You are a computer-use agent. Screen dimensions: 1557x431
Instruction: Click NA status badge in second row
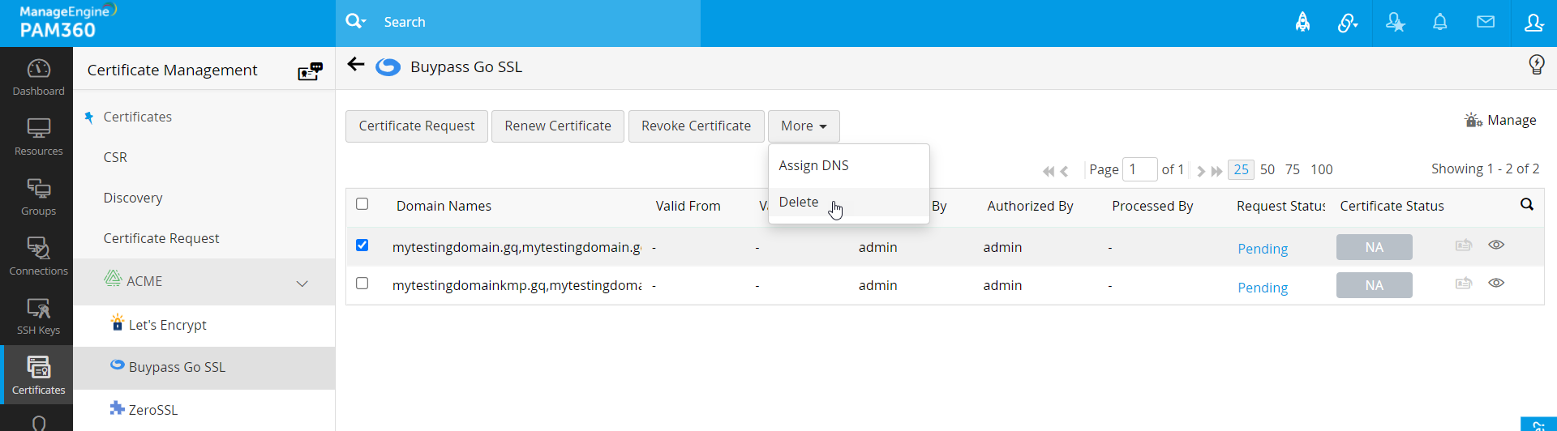coord(1374,285)
